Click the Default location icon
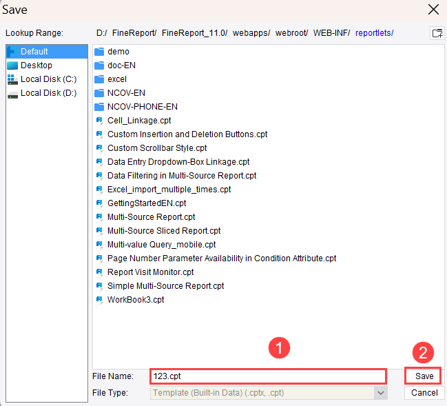This screenshot has width=447, height=406. [x=12, y=52]
